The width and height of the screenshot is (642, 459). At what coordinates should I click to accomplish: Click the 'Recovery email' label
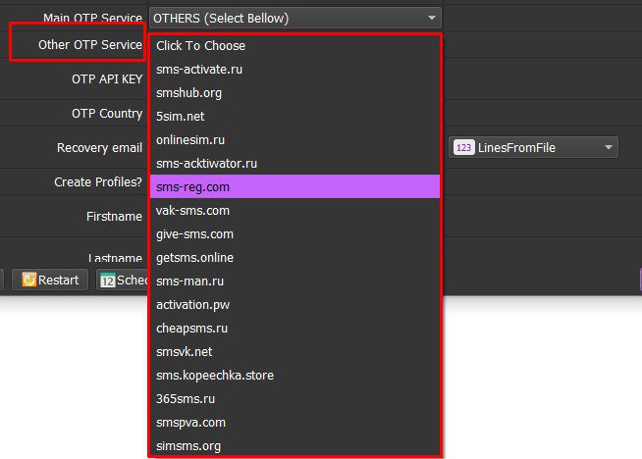pos(99,148)
